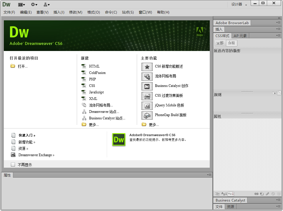Open 文件 panel group options menu

278,206
